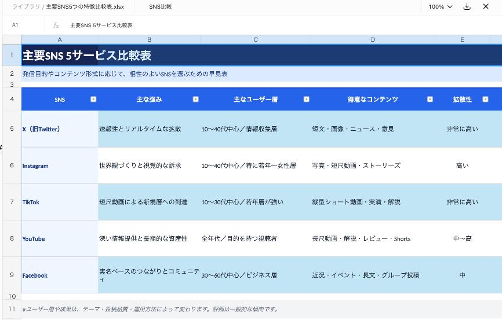
Task: Click the TikTok cell
Action: coord(60,202)
